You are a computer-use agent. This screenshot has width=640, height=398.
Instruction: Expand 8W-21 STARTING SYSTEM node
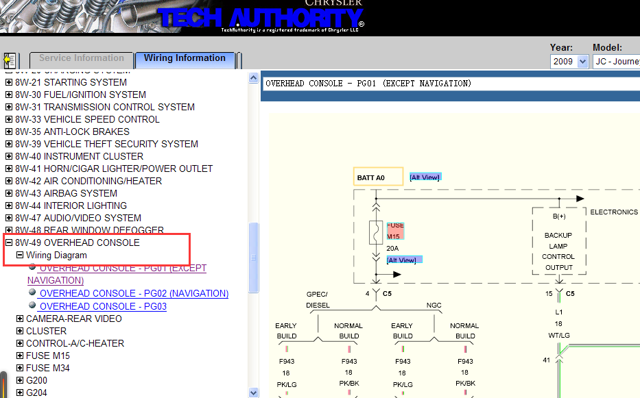click(x=8, y=82)
